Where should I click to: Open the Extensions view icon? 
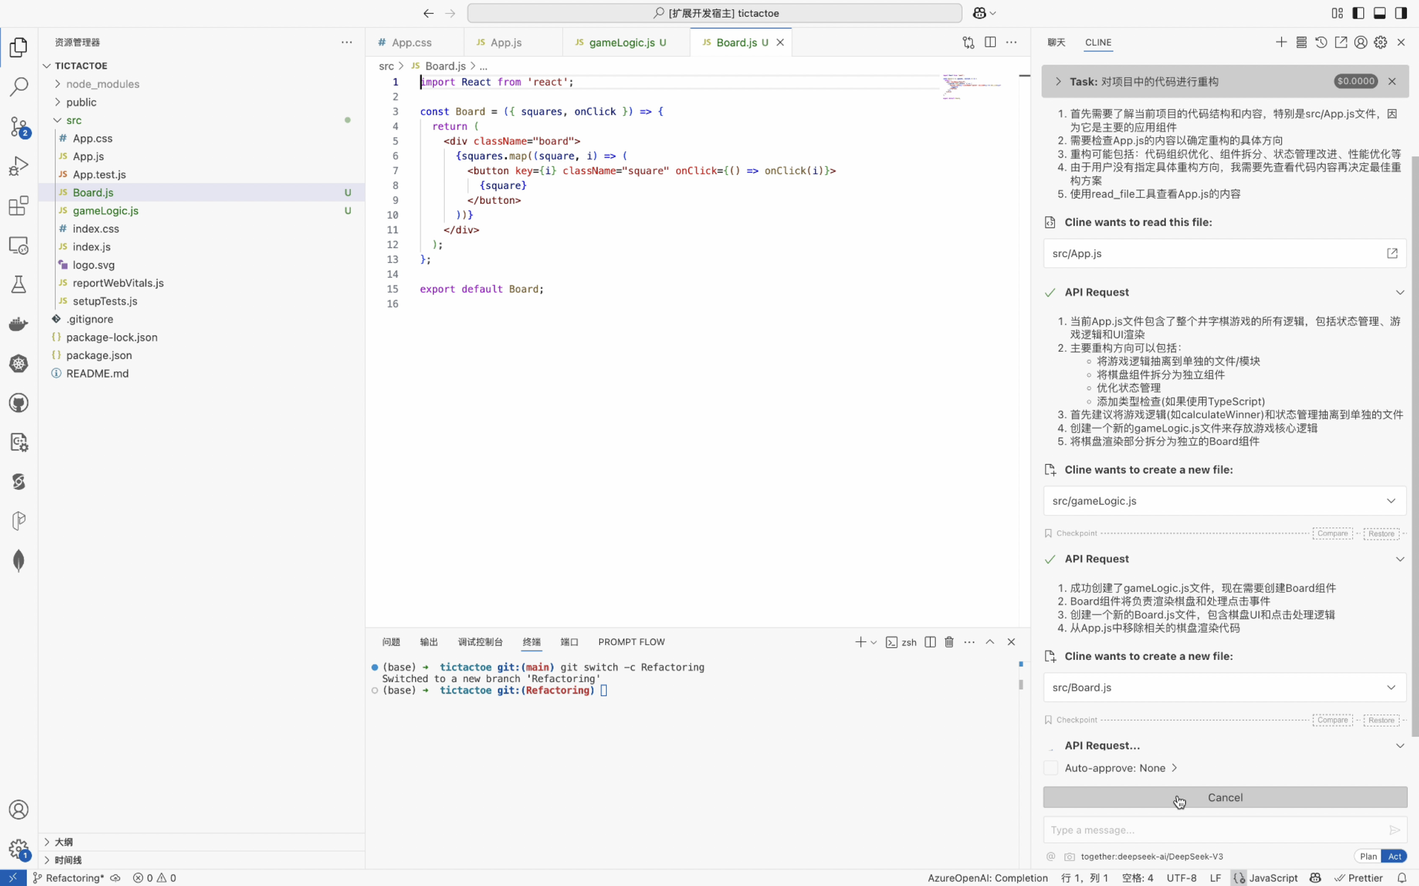pos(19,206)
